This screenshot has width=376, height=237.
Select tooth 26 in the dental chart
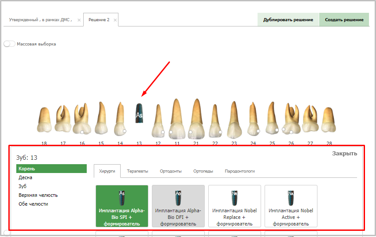291,118
